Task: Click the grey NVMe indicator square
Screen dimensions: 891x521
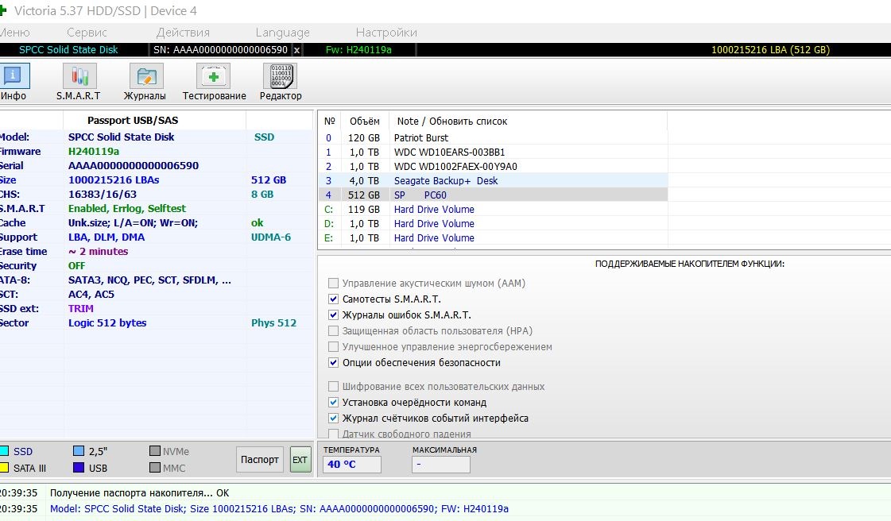Action: point(154,451)
